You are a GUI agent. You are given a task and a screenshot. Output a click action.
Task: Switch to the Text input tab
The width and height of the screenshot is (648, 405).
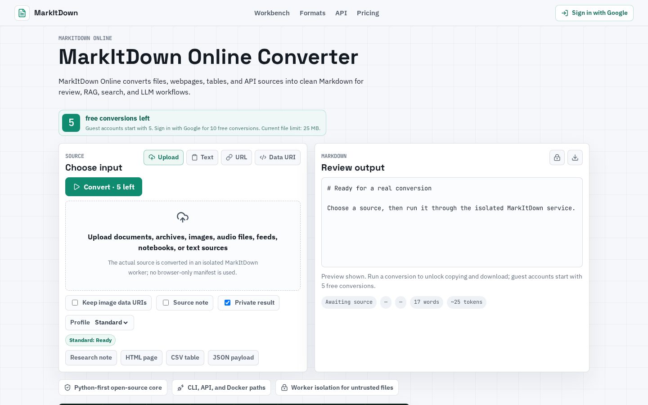click(x=202, y=157)
